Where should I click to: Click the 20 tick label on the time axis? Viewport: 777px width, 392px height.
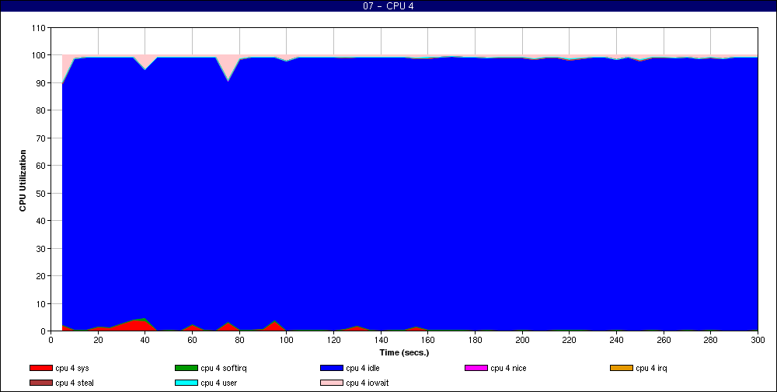pos(98,340)
